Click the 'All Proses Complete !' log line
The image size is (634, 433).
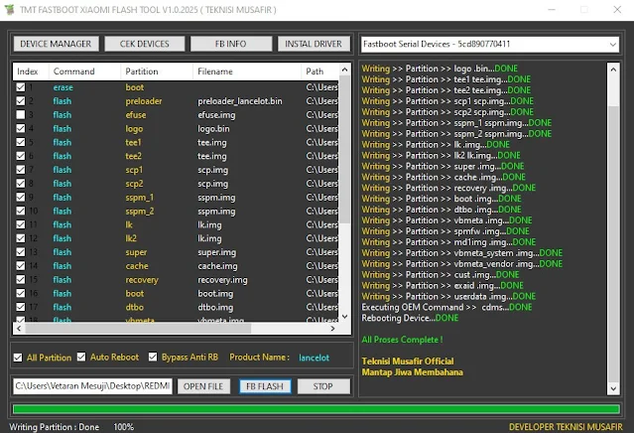tap(402, 340)
